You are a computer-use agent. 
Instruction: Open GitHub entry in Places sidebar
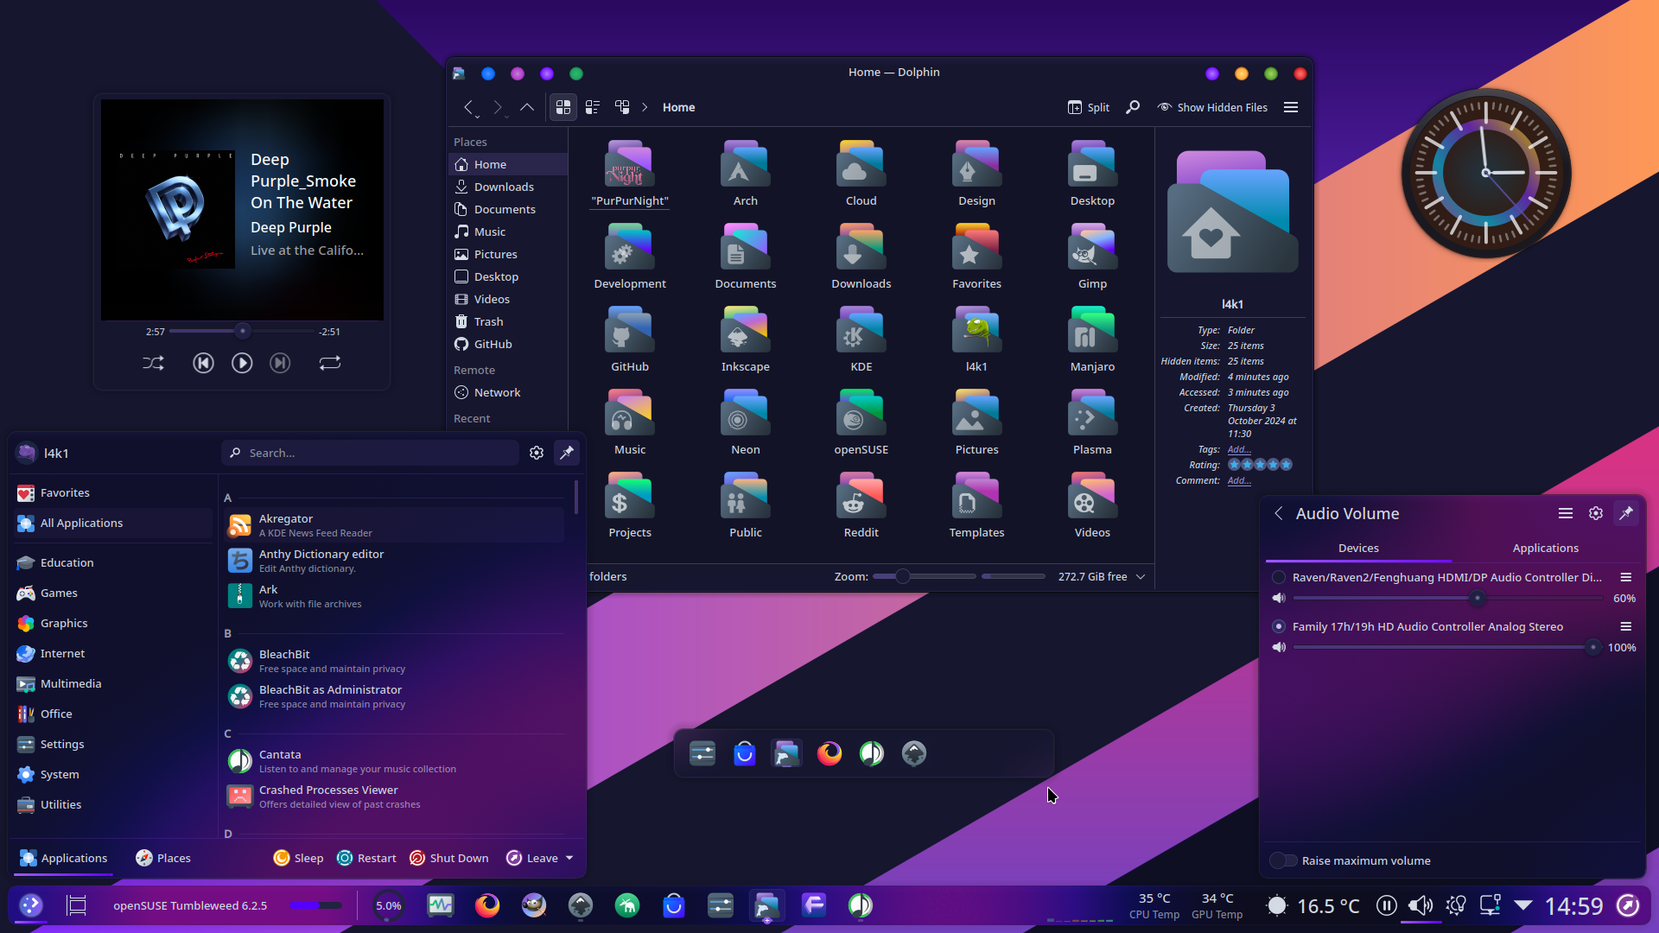coord(508,344)
